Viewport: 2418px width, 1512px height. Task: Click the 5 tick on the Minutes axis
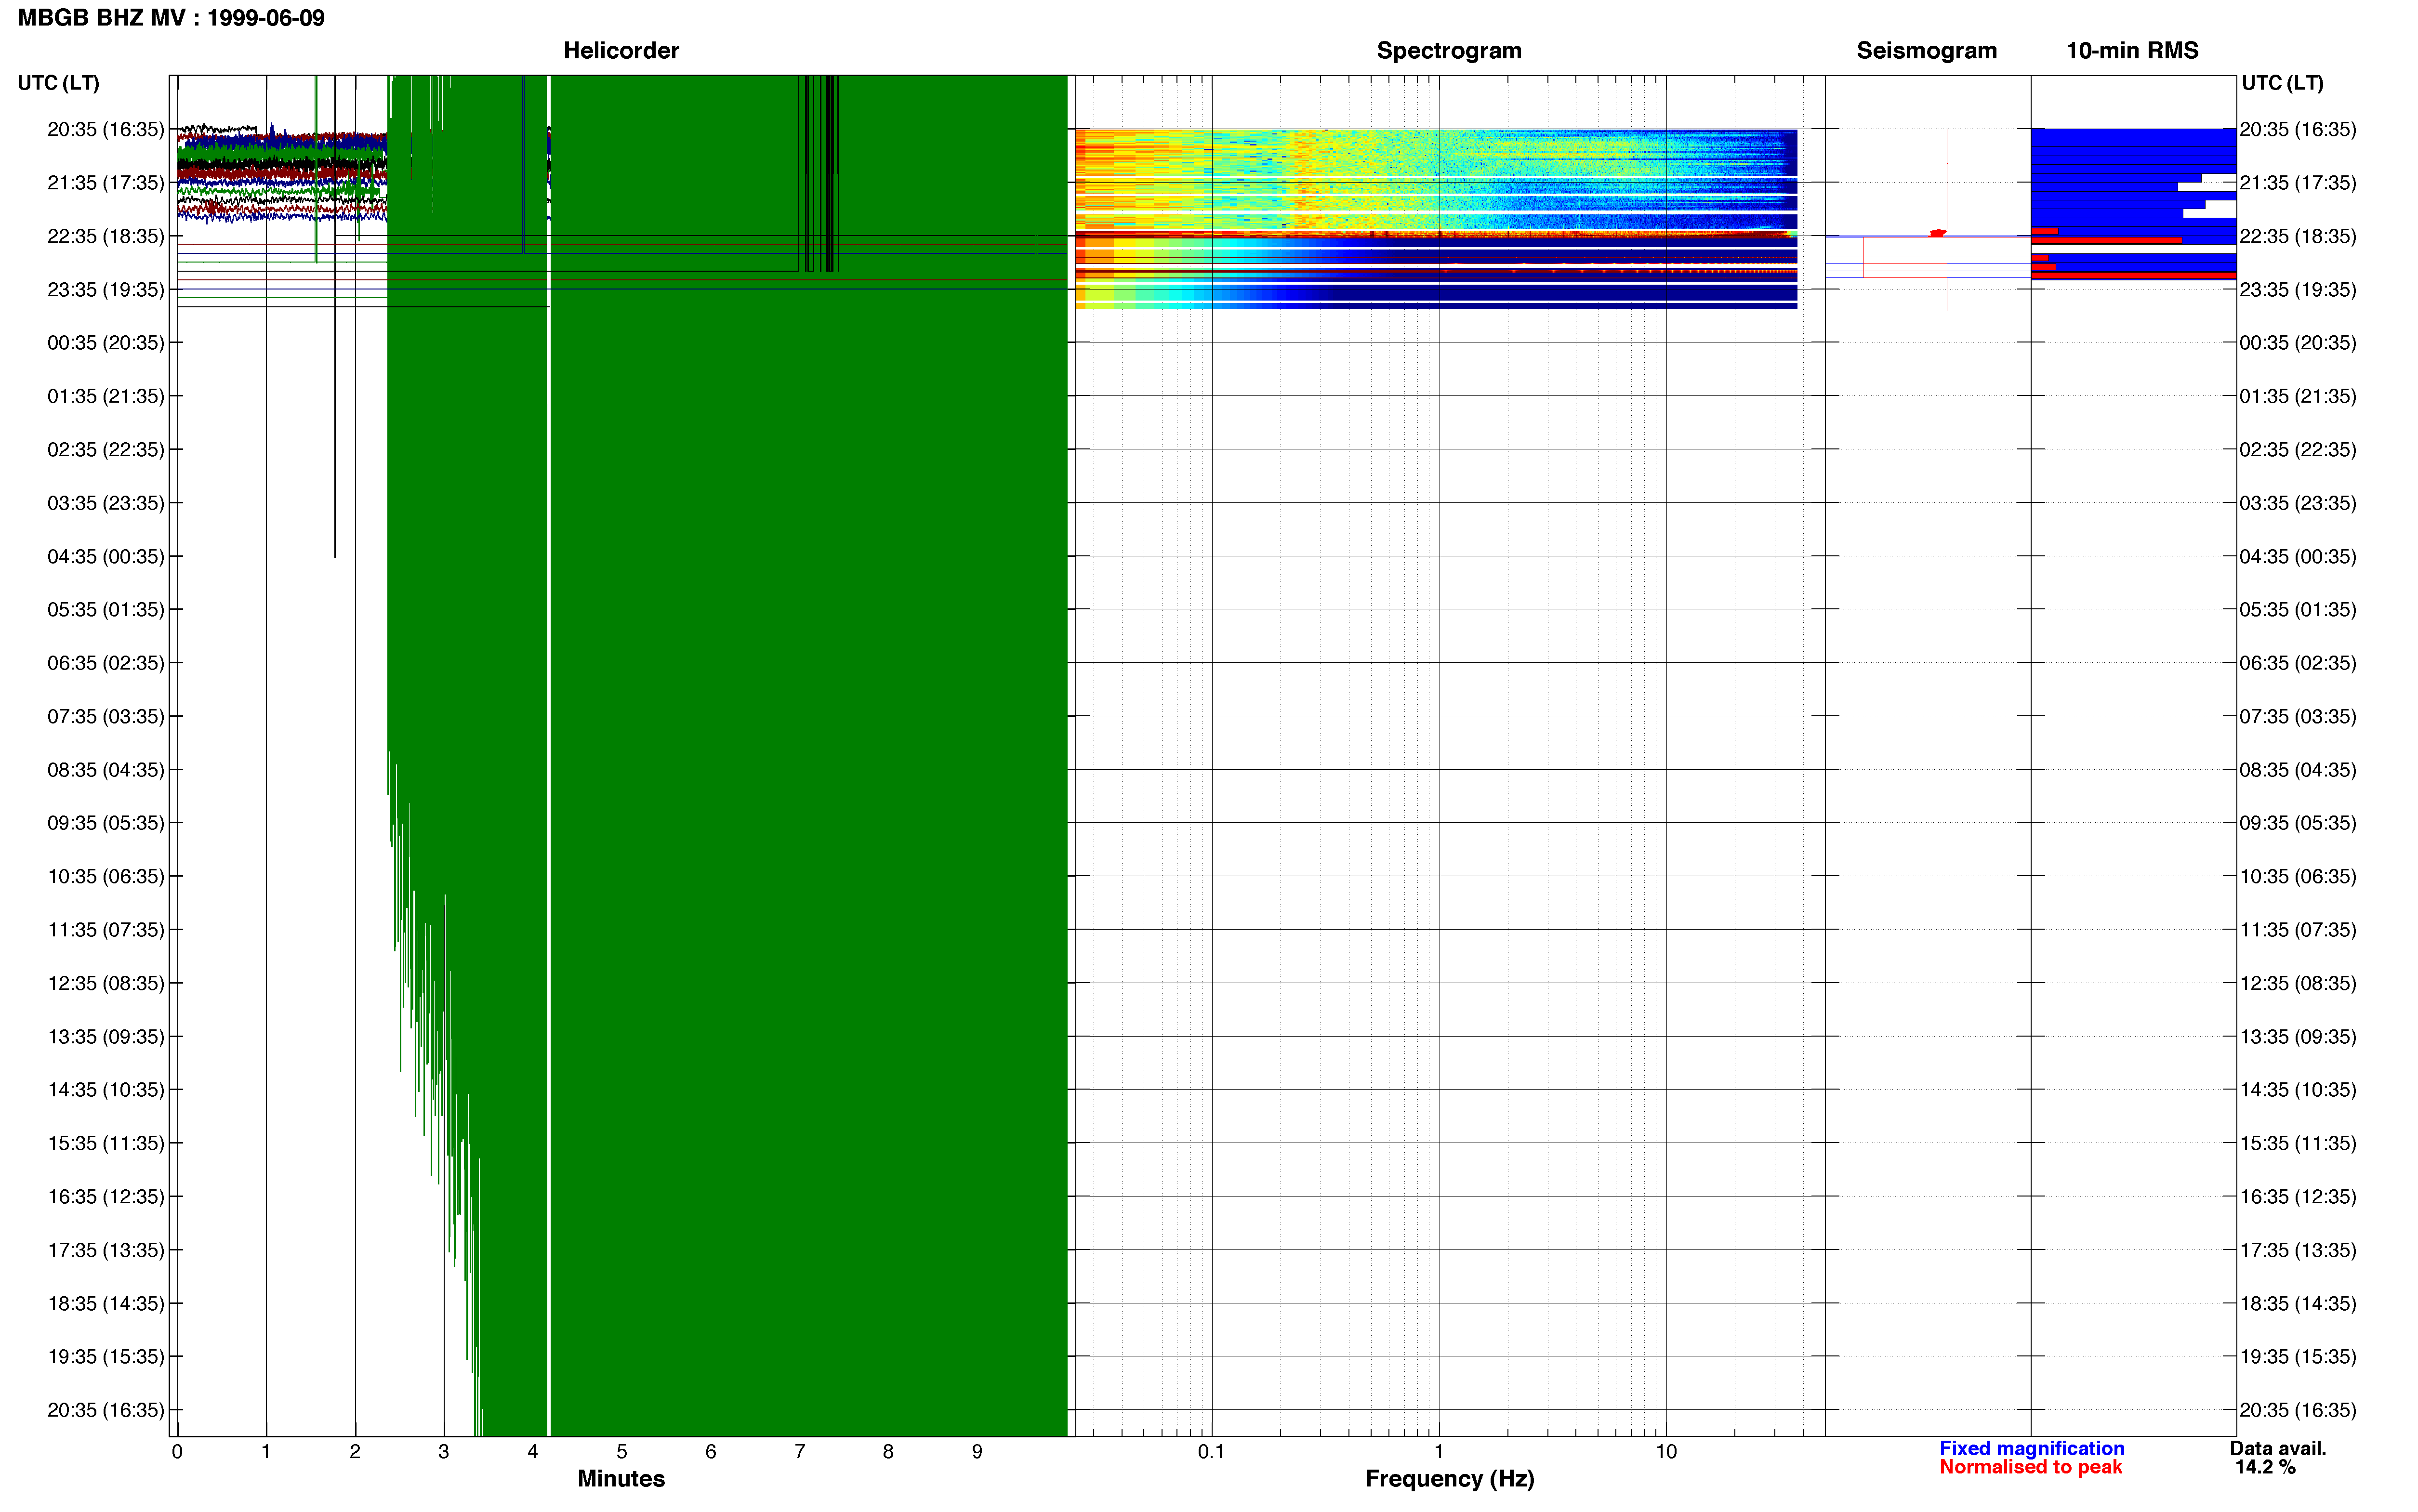(x=622, y=1451)
